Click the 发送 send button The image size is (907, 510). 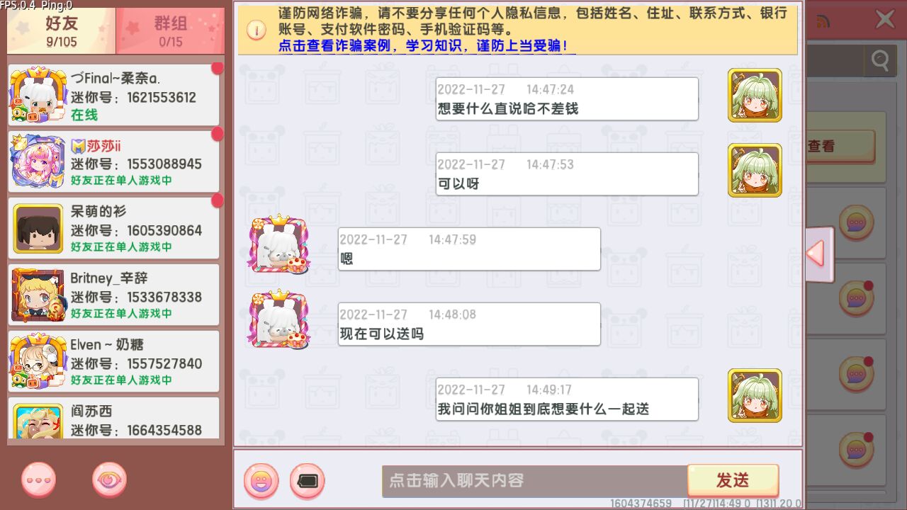[733, 480]
